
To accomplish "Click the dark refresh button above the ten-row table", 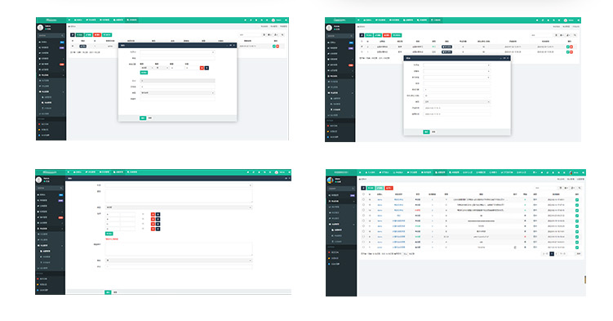I will click(363, 188).
